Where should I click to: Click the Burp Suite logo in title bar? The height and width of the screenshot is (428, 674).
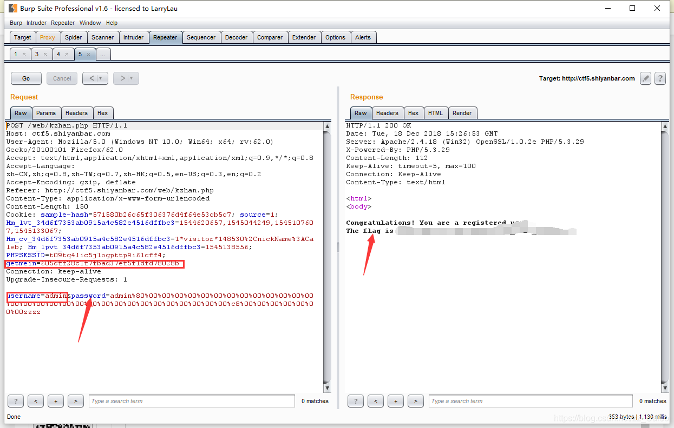(x=13, y=8)
